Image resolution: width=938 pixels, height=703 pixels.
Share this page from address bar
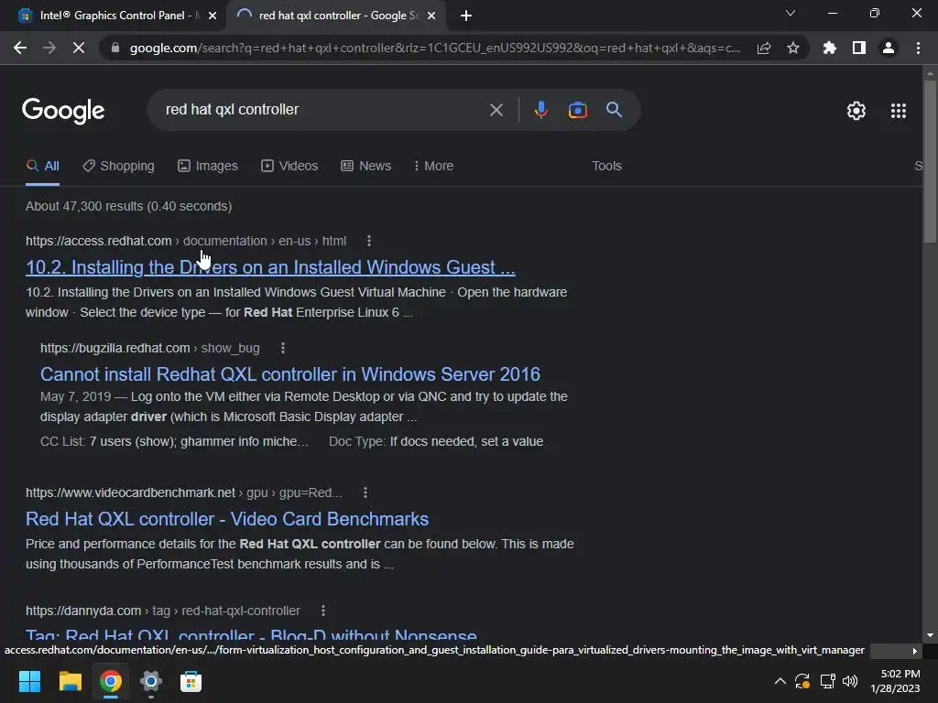pyautogui.click(x=764, y=48)
